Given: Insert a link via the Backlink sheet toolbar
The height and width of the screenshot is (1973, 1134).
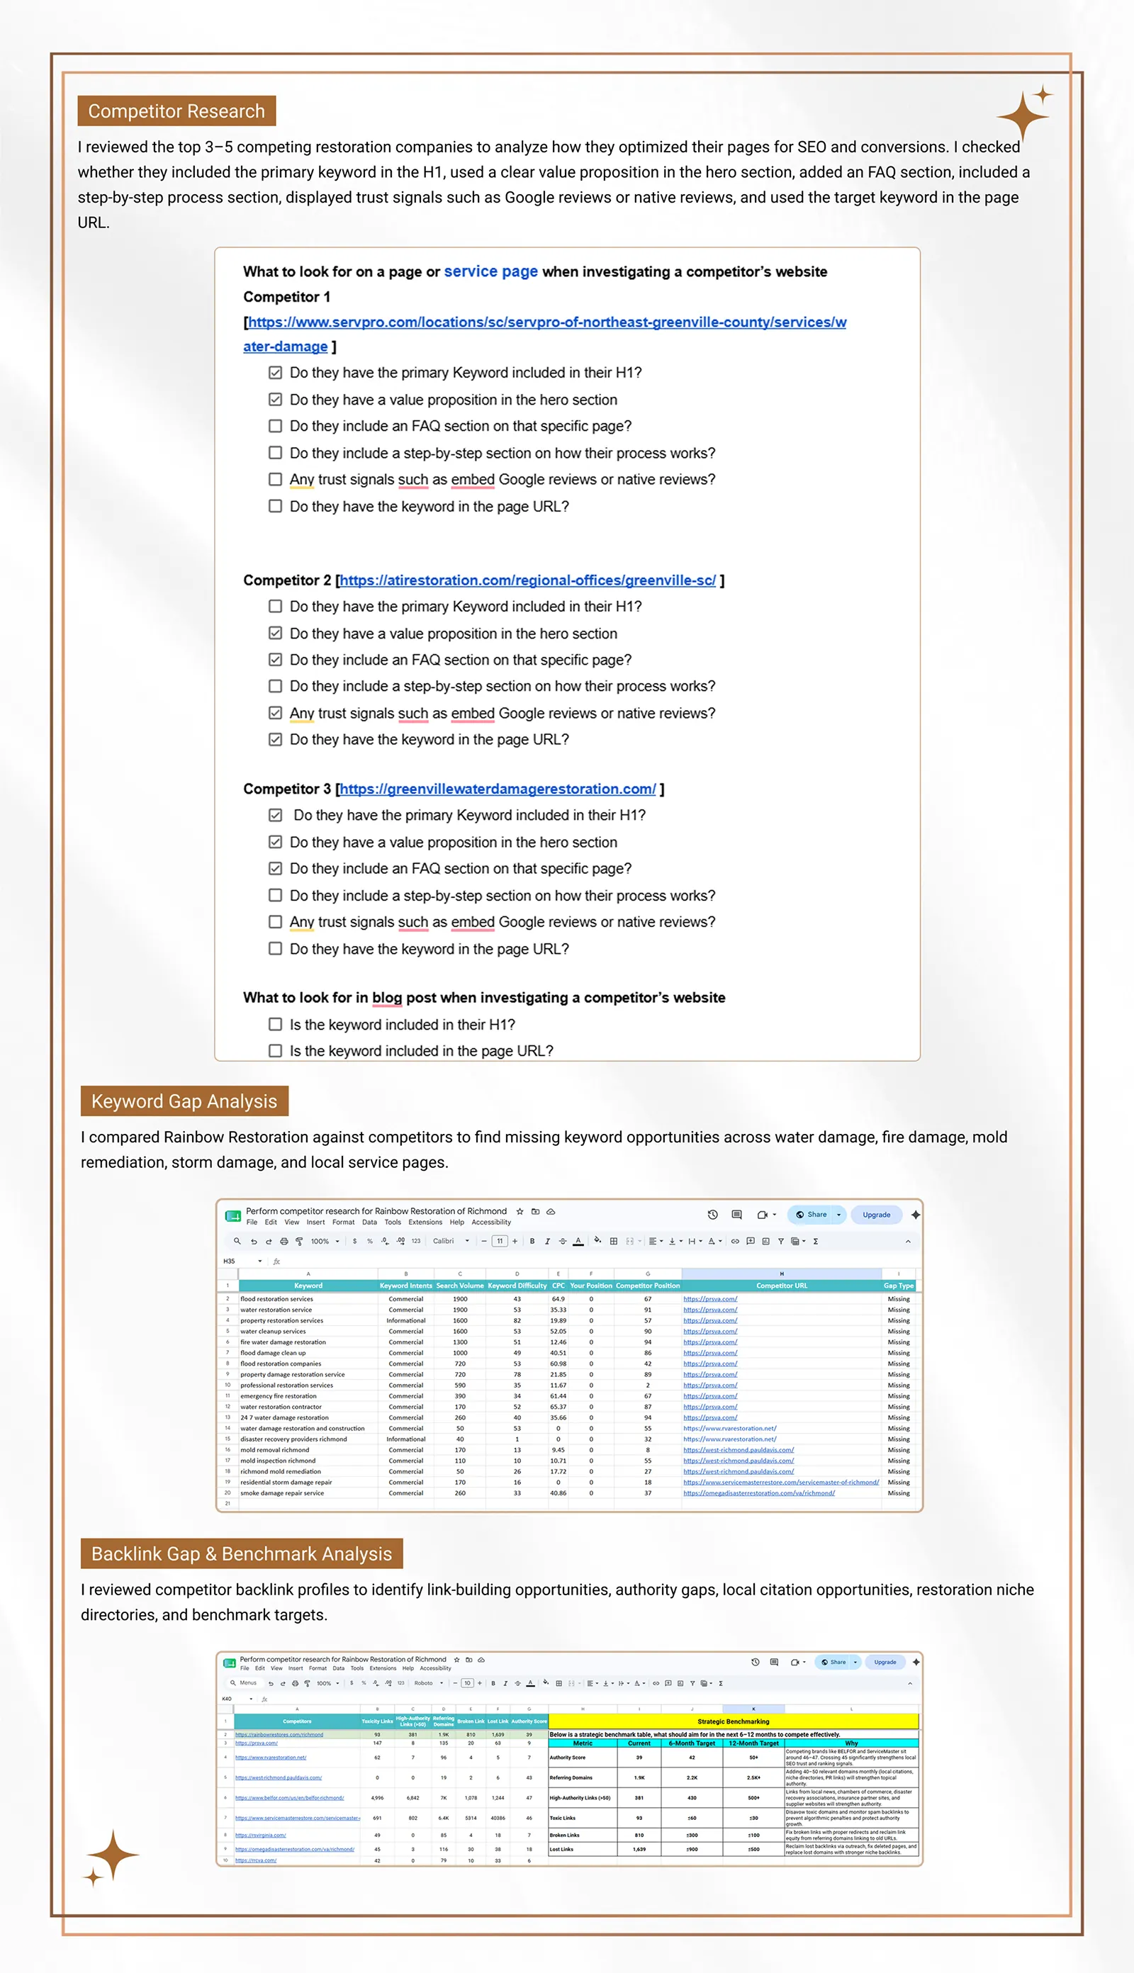Looking at the screenshot, I should [656, 1683].
